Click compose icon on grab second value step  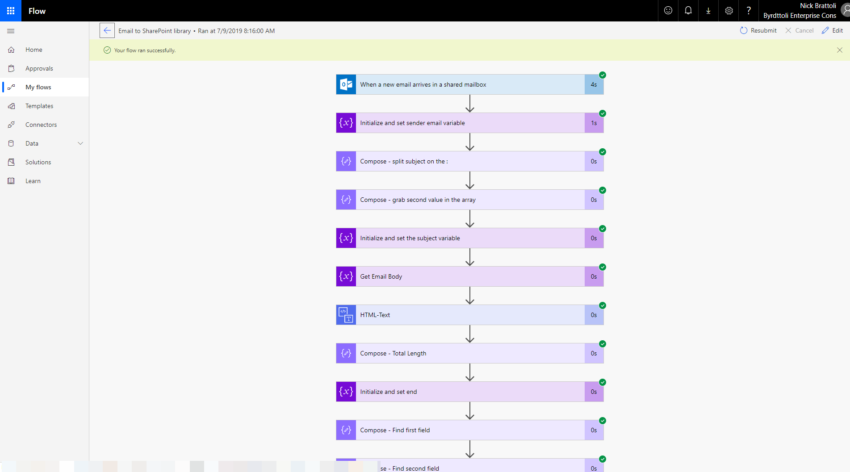(346, 200)
